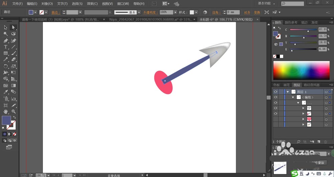Select the Hand tool
Viewport: 334px width, 177px height.
(6, 112)
